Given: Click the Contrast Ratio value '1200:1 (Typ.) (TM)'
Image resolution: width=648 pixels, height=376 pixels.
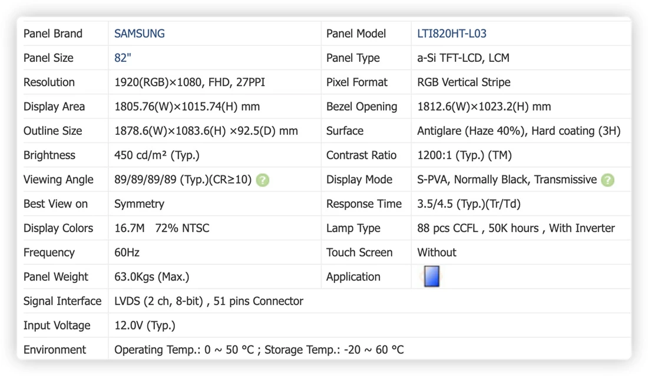Looking at the screenshot, I should 465,155.
